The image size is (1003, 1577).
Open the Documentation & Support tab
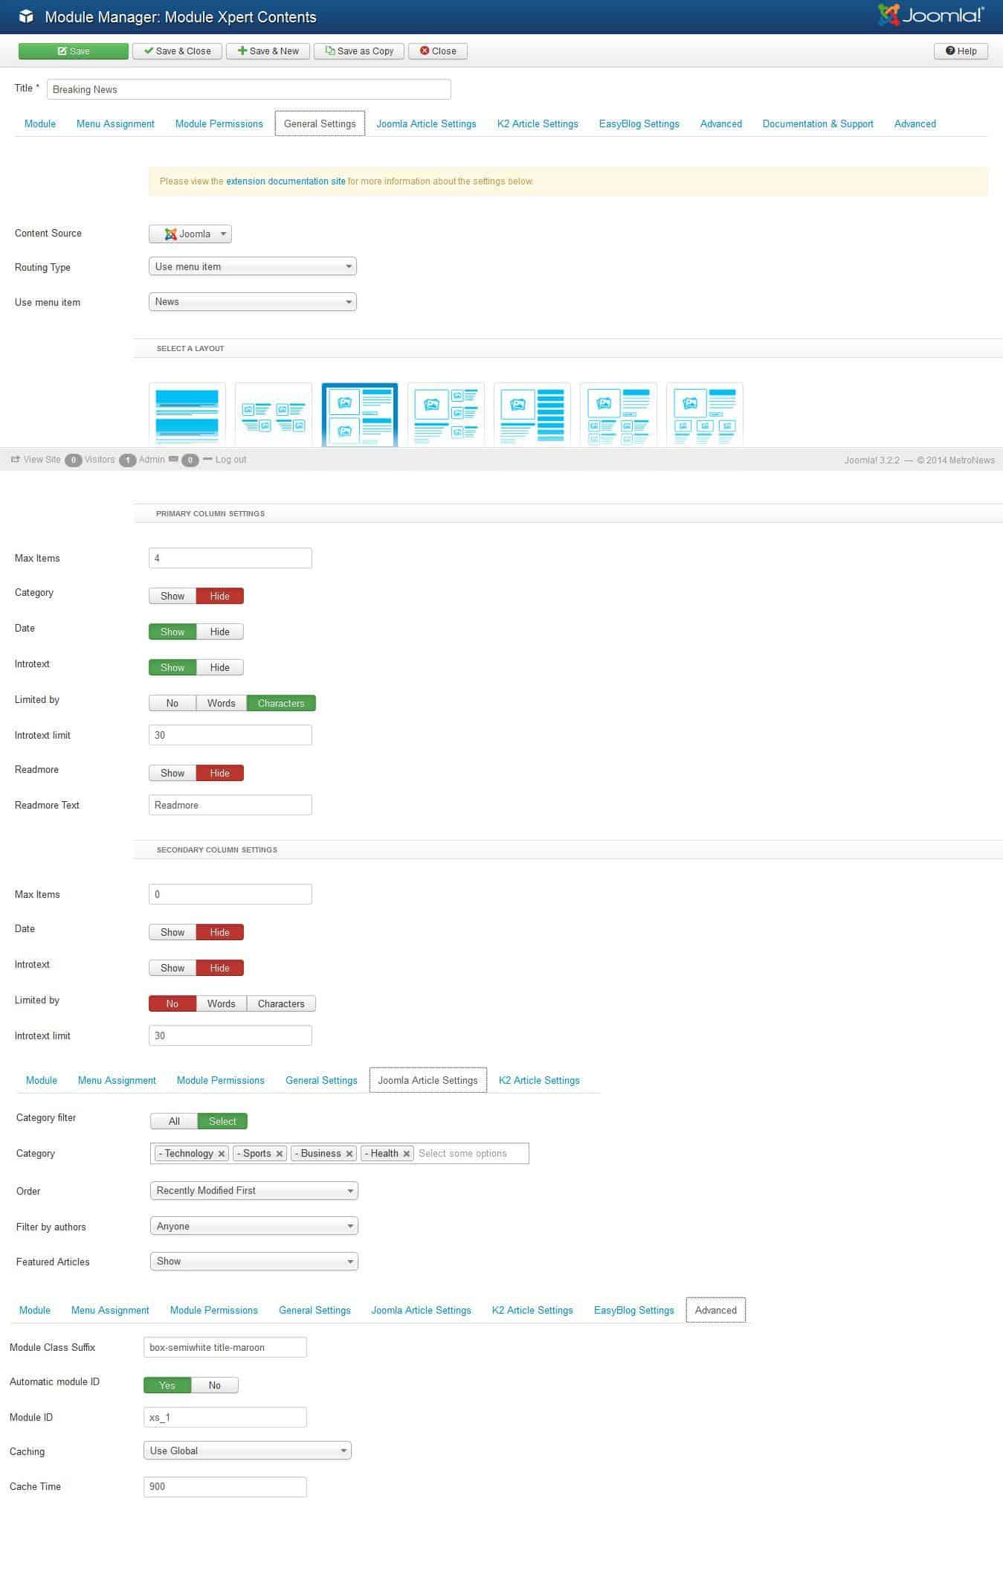(x=817, y=124)
